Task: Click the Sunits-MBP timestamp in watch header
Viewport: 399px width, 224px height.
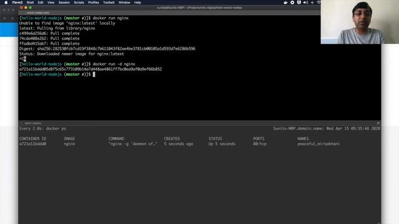Action: tap(327, 129)
